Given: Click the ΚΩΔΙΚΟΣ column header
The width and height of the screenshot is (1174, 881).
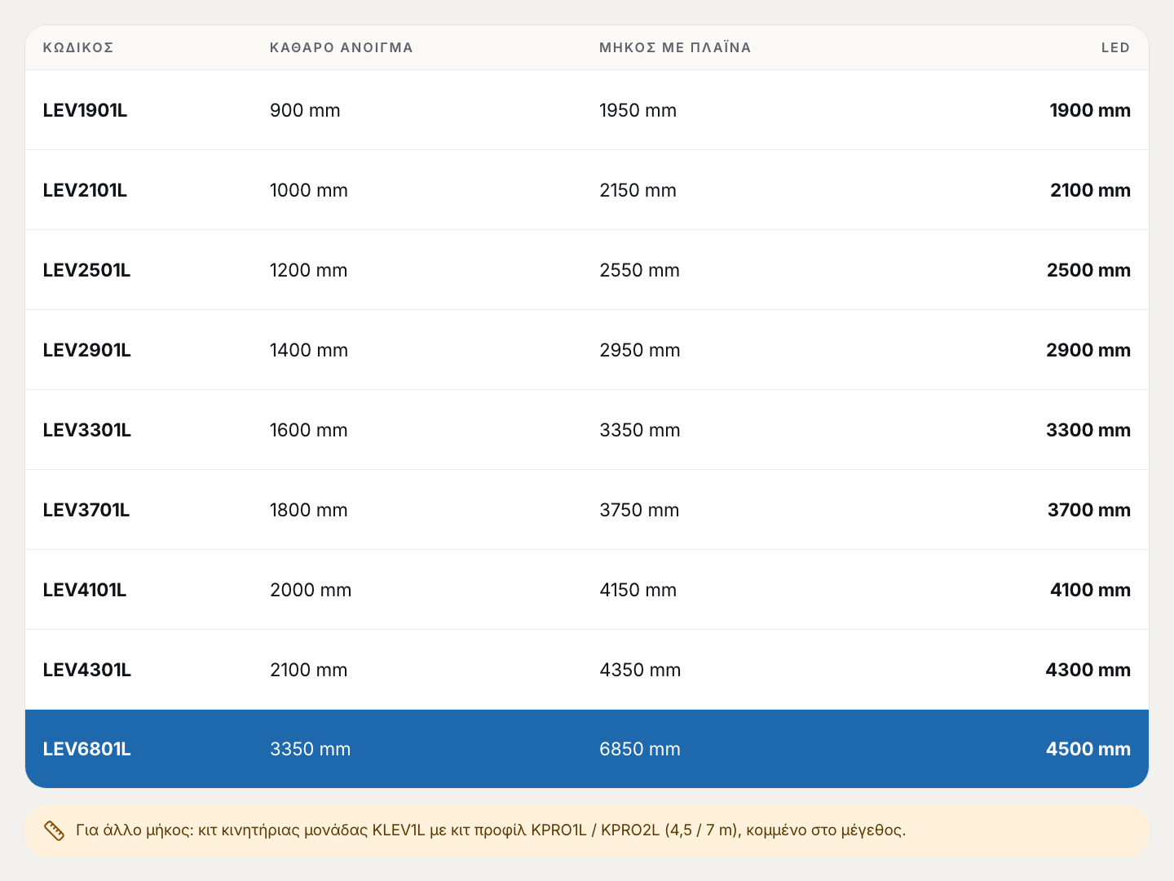Looking at the screenshot, I should coord(78,47).
